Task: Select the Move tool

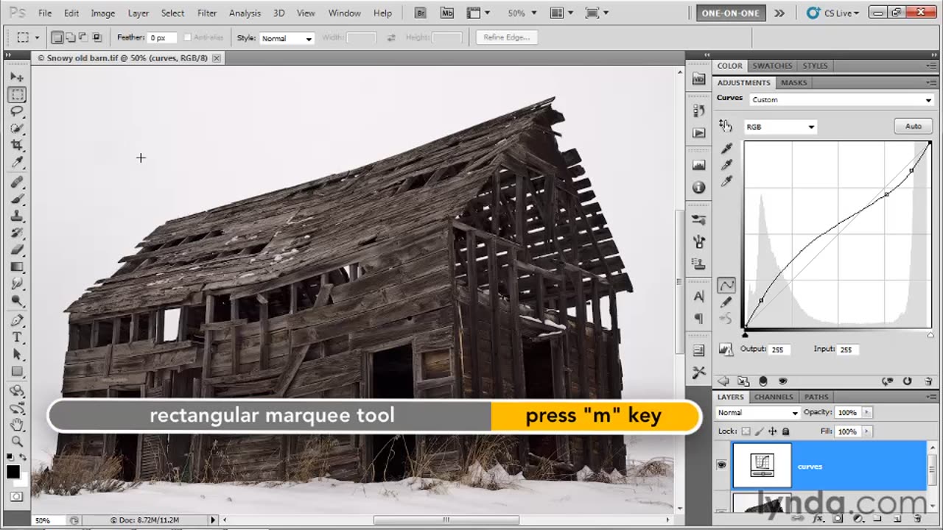Action: tap(17, 77)
